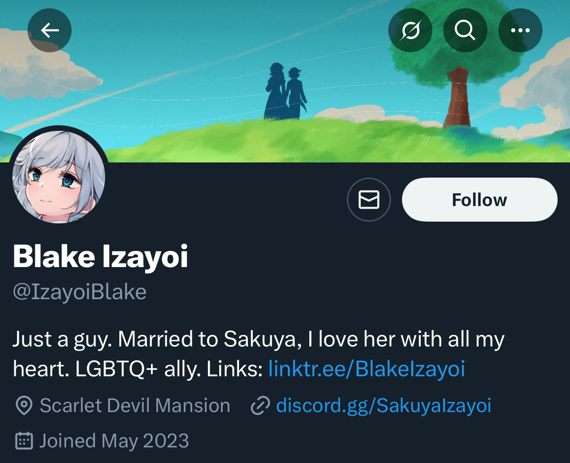Go back using the left arrow
This screenshot has width=570, height=463.
[x=50, y=30]
